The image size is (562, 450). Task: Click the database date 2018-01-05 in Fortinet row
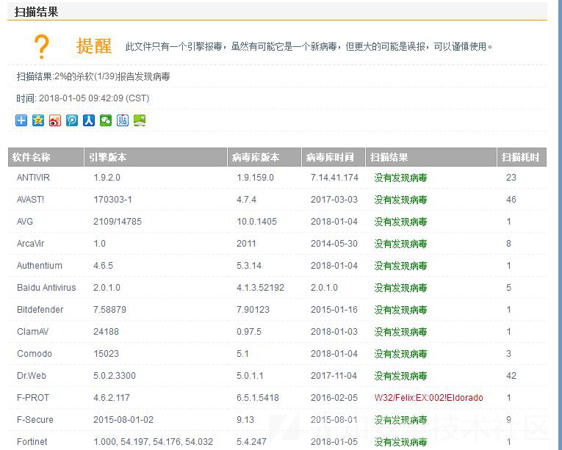tap(334, 442)
